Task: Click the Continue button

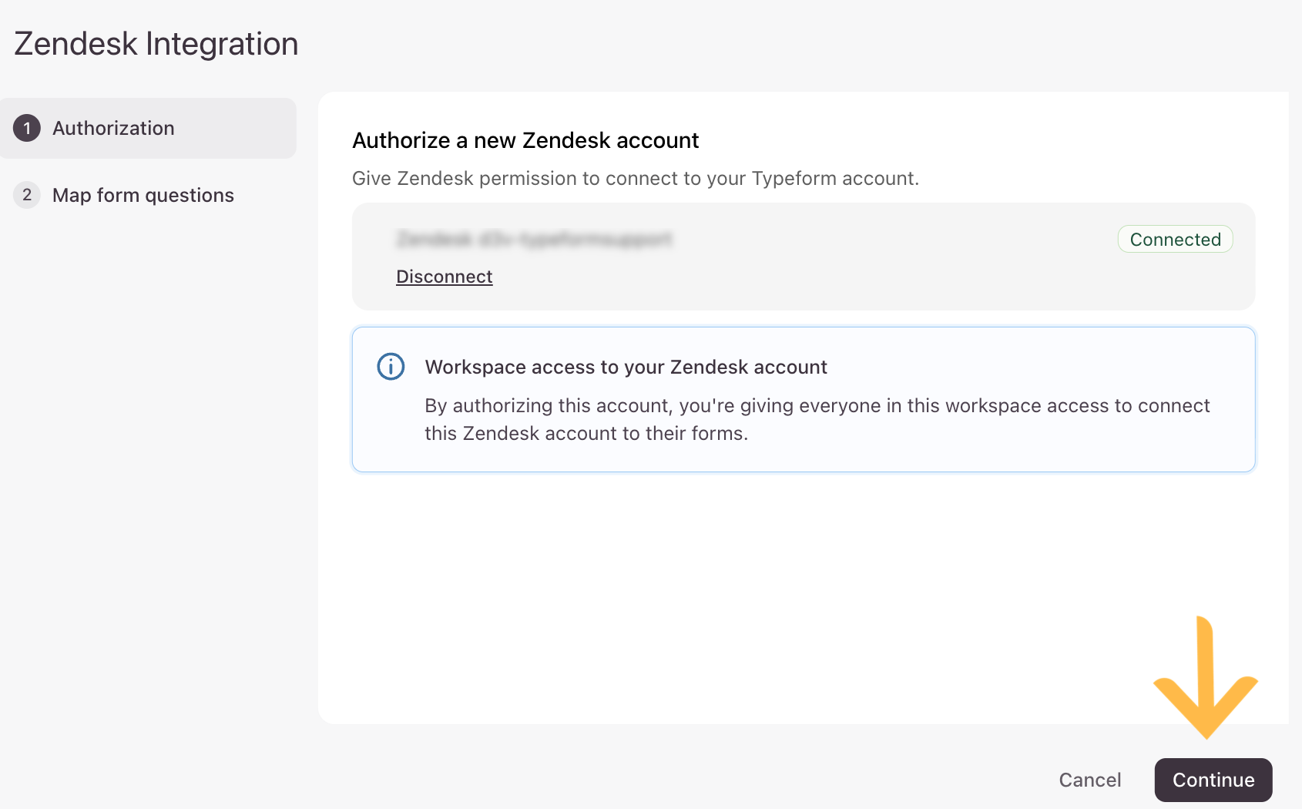Action: tap(1213, 780)
